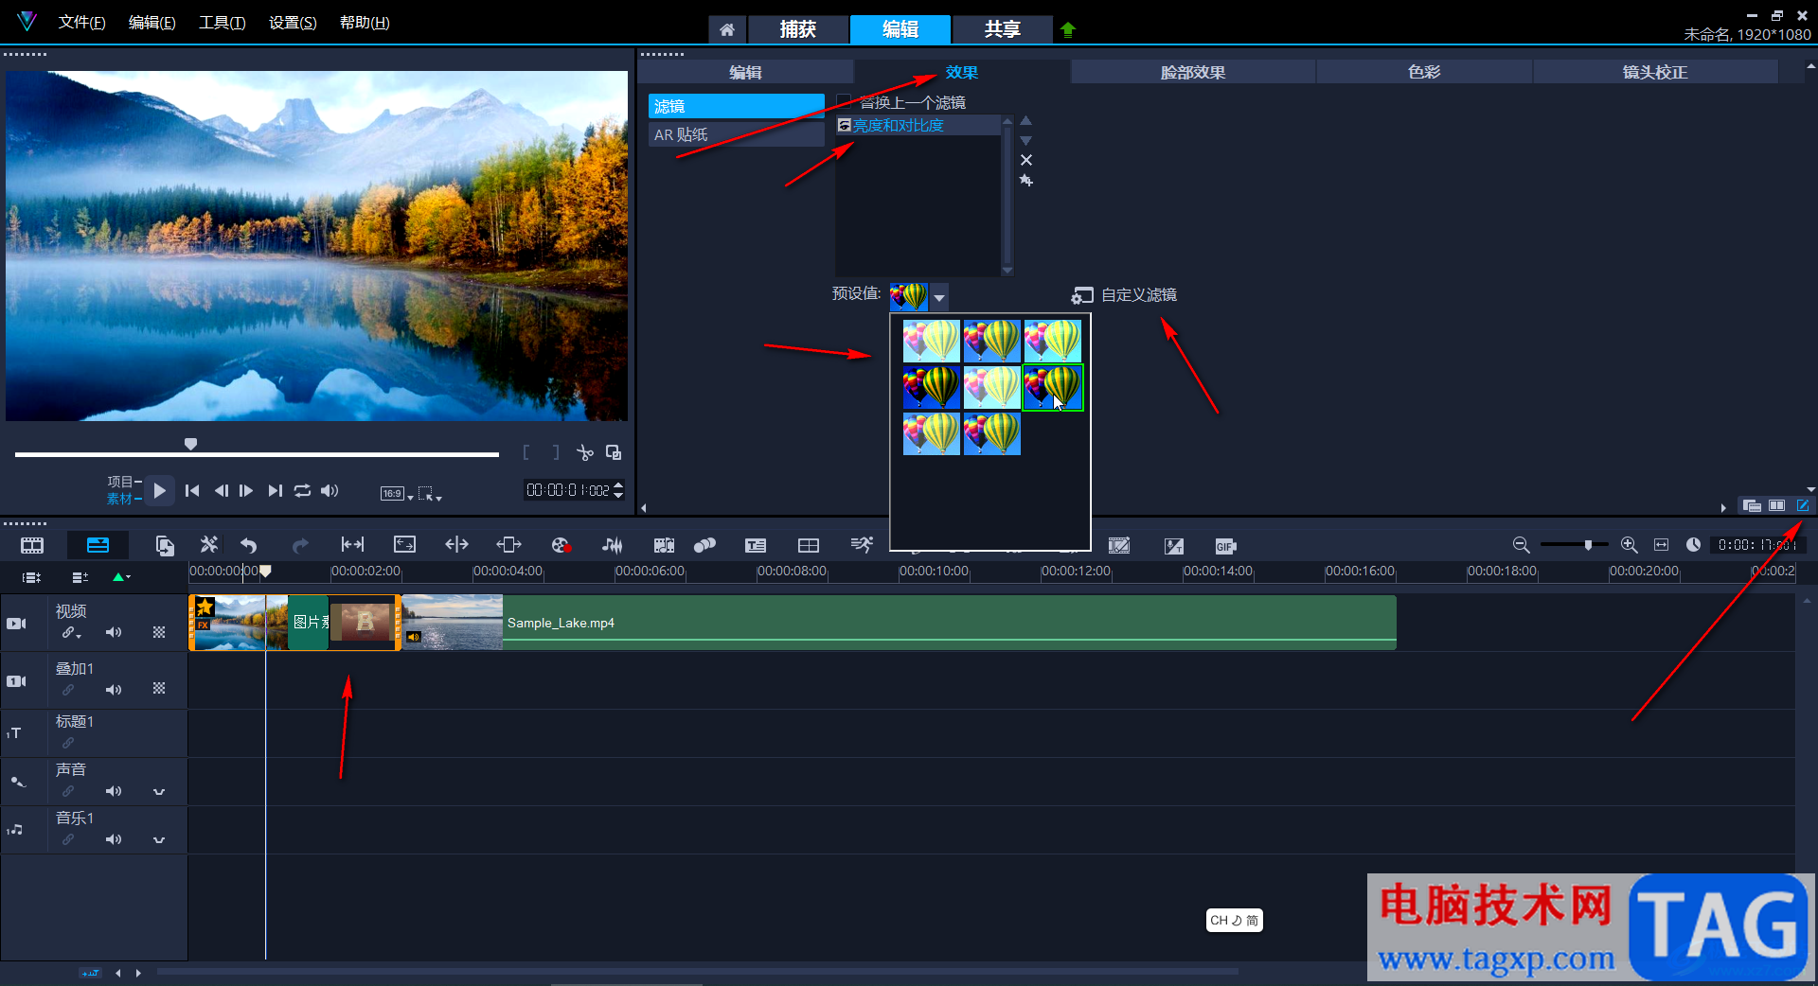Toggle 替换上一个滤镜 checkbox
The width and height of the screenshot is (1818, 986).
[843, 102]
